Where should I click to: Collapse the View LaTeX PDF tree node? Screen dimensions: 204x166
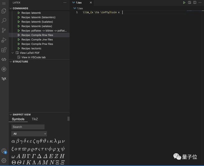13,53
